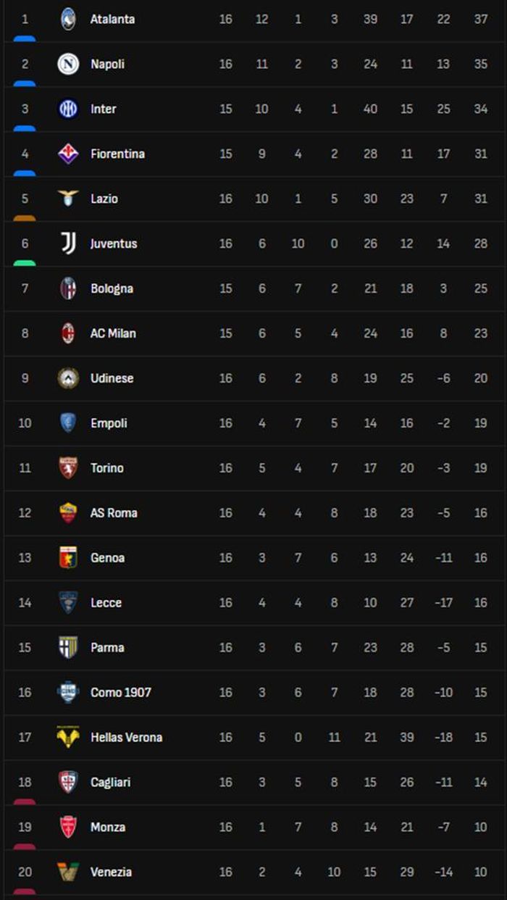Screen dimensions: 507x900
Task: Click the AS Roma crest
Action: pos(68,513)
